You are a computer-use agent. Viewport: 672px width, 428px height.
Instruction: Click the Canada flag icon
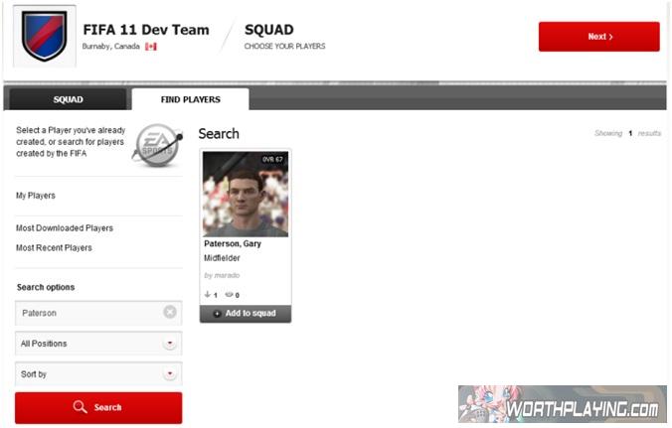(150, 47)
